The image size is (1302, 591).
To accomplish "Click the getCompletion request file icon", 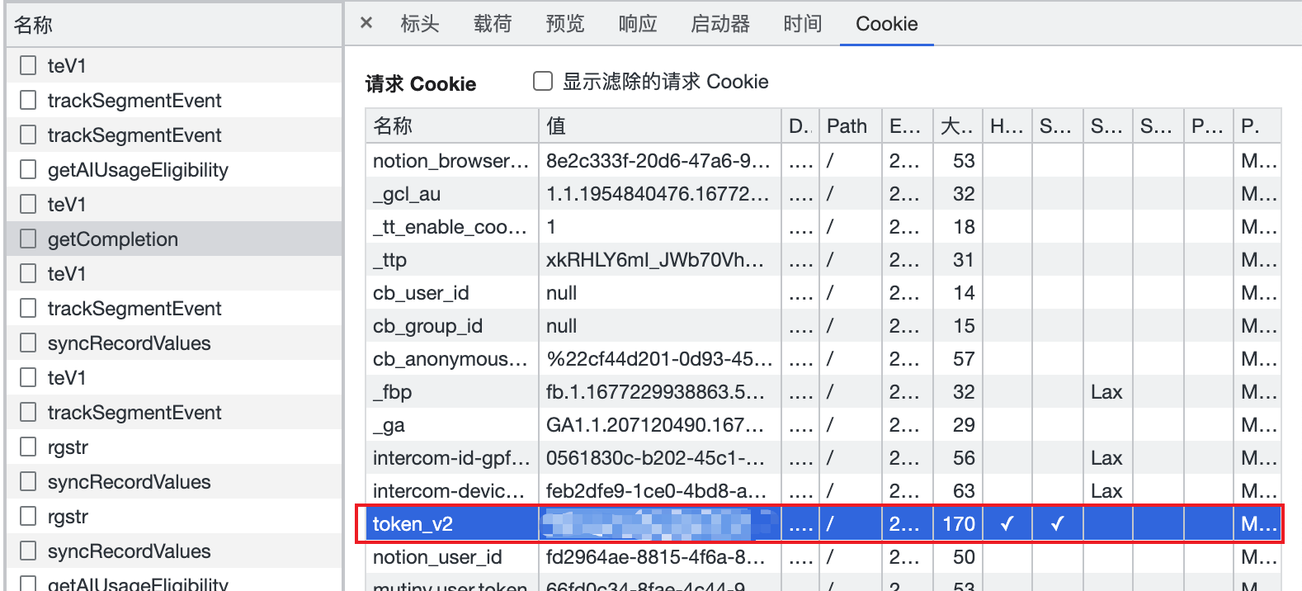I will click(28, 239).
